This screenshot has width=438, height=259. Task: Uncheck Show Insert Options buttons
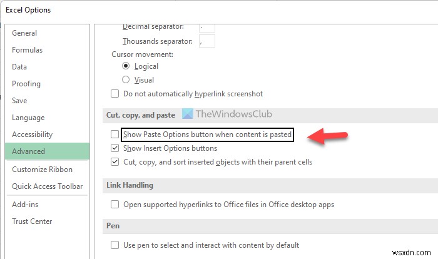115,148
